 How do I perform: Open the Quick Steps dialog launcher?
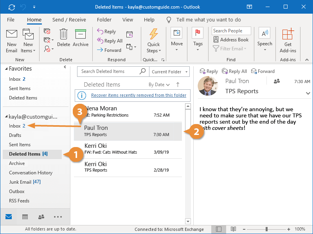pos(163,60)
